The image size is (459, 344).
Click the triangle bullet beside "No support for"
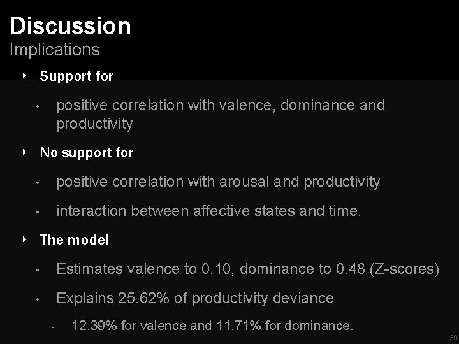24,152
